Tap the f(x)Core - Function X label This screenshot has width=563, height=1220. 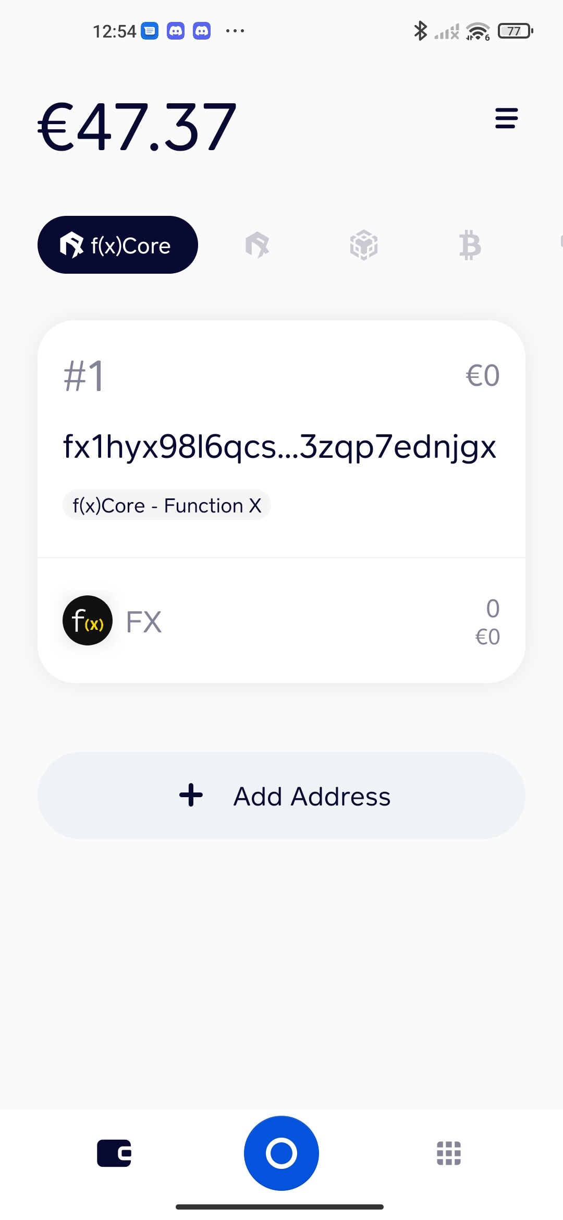coord(167,505)
